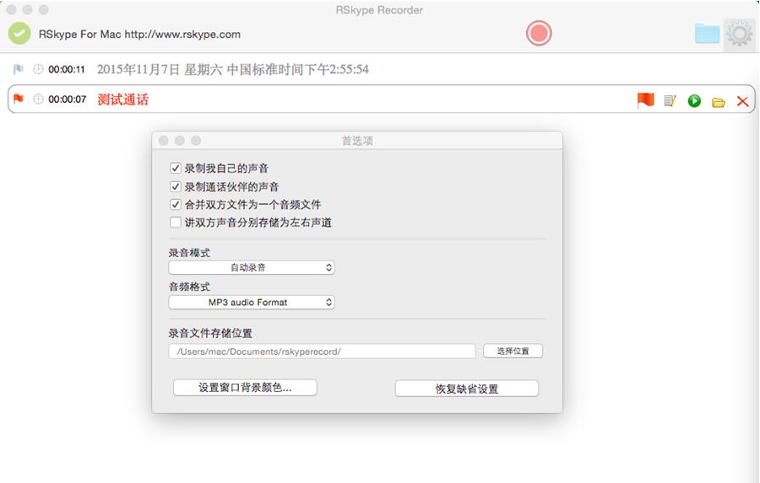Select recording dated 2015年11月7日

[x=233, y=69]
